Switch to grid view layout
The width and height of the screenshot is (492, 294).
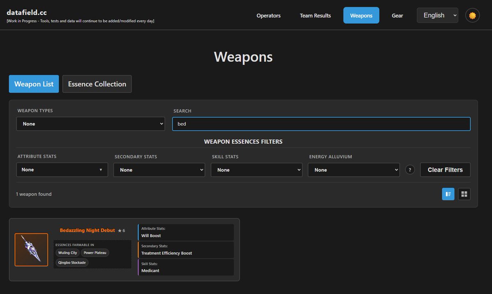[x=464, y=194]
